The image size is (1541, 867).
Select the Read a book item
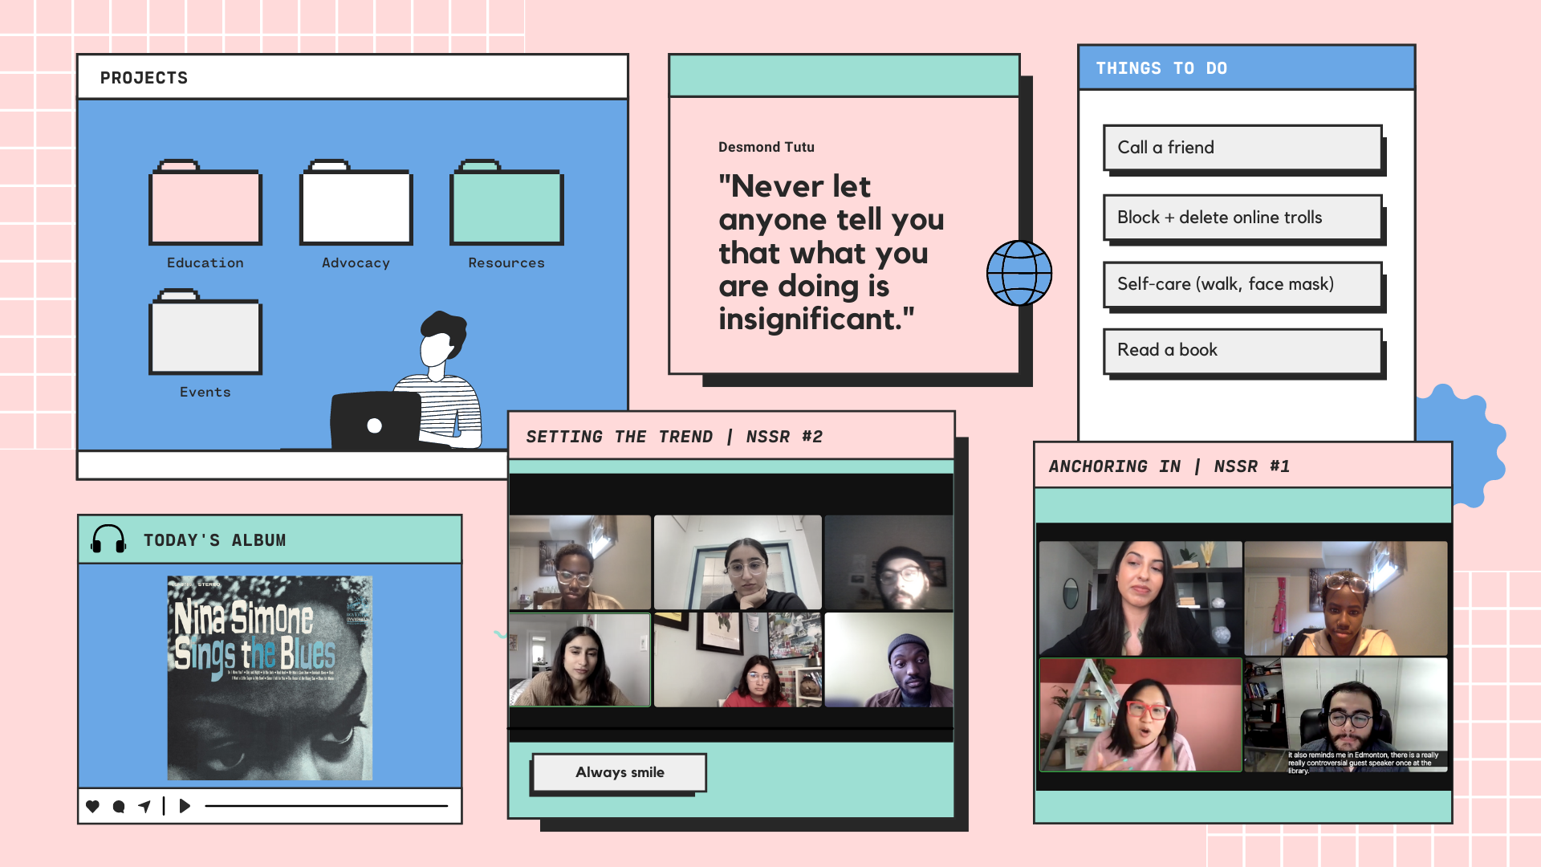(1242, 350)
